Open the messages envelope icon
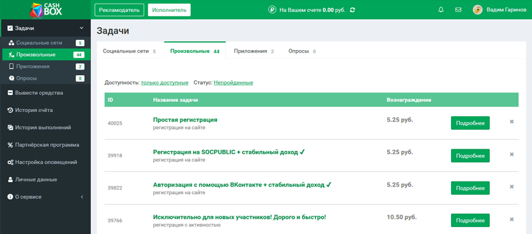The image size is (532, 234). [x=458, y=10]
